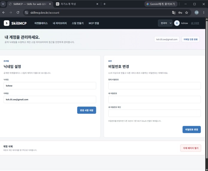Click the address bar URL skillmcp.kro.kr/account
This screenshot has height=171, width=208.
(45, 13)
